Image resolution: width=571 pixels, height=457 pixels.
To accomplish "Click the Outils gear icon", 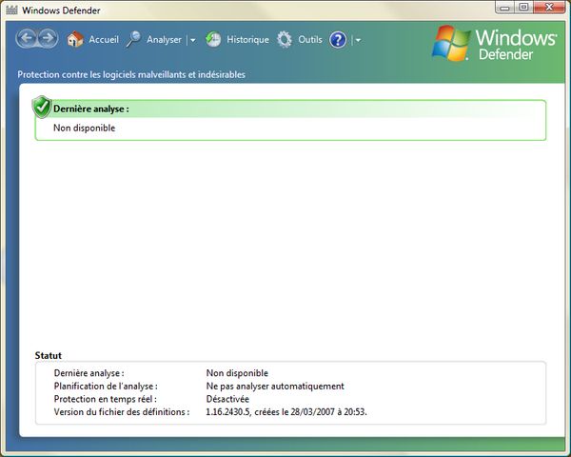I will 285,40.
